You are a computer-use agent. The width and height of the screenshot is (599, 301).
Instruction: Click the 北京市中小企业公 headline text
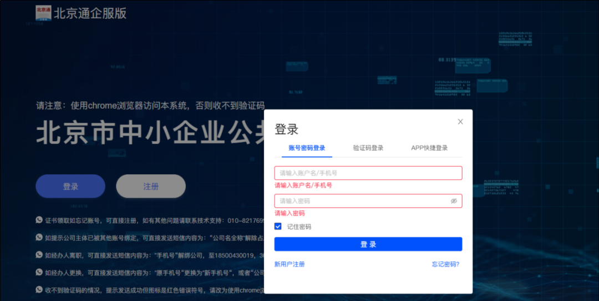(x=150, y=133)
